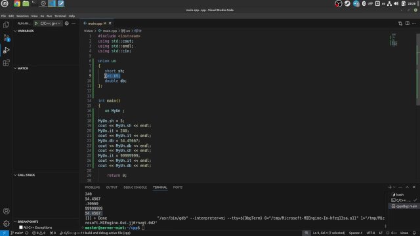Select the cppdbg: main terminal
Screen dimensions: 420x236
[404, 206]
